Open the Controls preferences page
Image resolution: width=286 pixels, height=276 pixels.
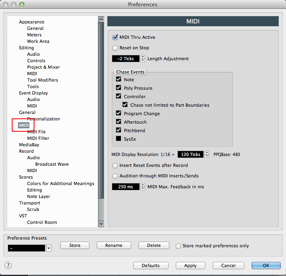click(x=36, y=61)
